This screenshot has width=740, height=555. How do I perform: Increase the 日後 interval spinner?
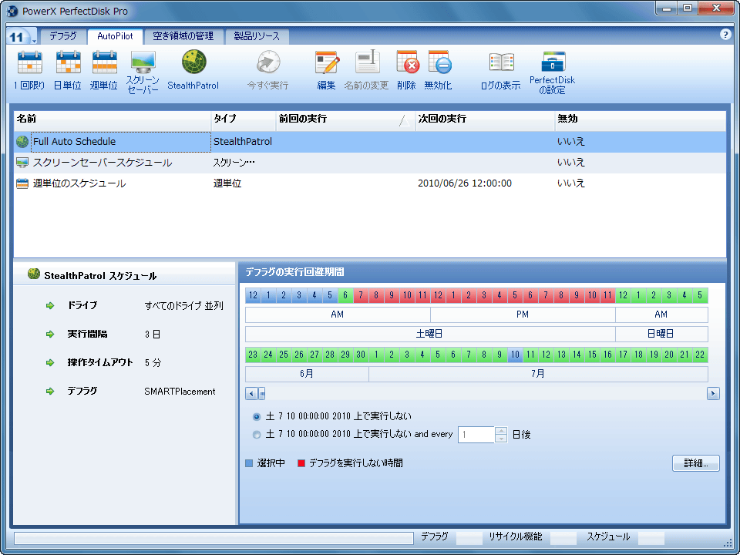coord(501,431)
